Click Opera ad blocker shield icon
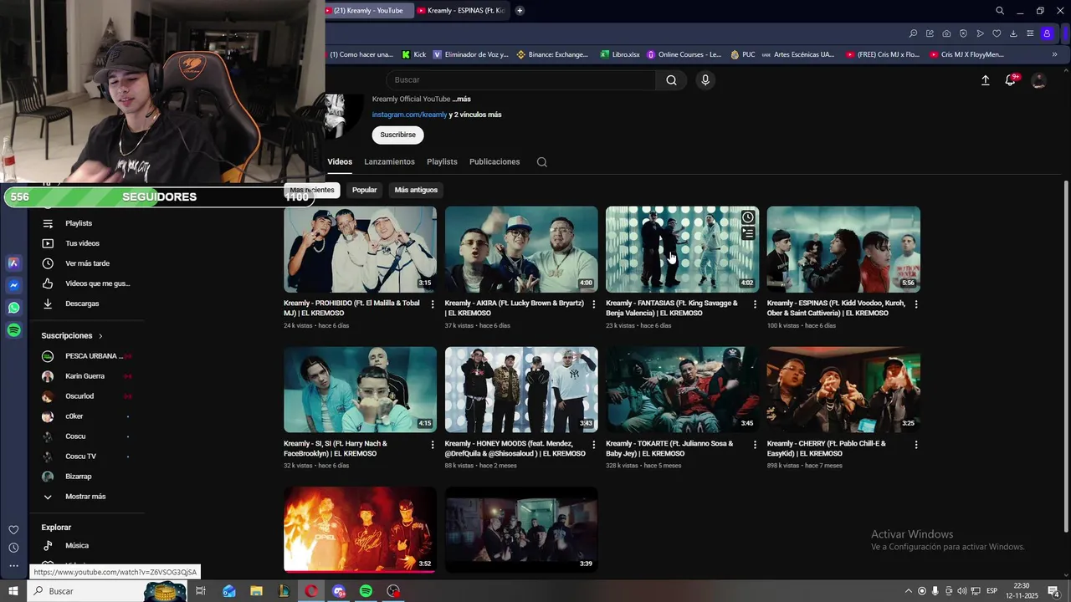The image size is (1071, 602). pyautogui.click(x=963, y=33)
